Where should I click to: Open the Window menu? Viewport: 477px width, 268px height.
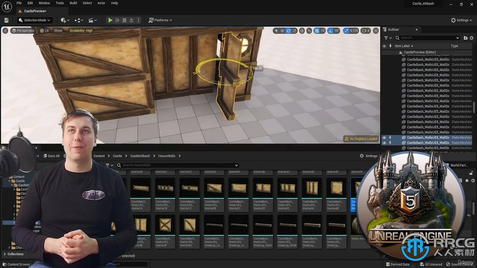44,3
